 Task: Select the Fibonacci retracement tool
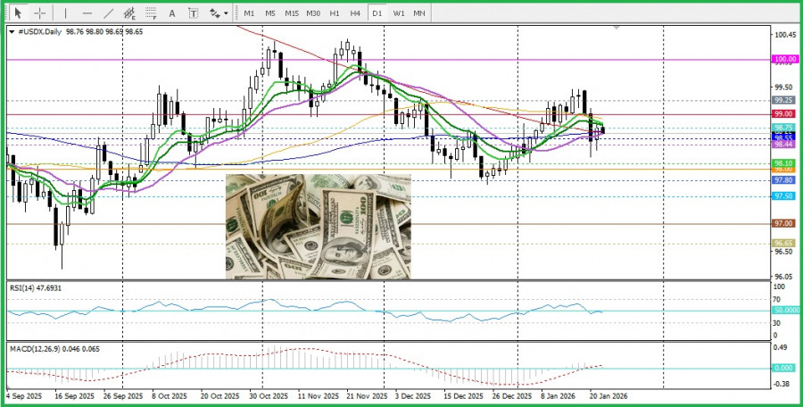point(151,13)
